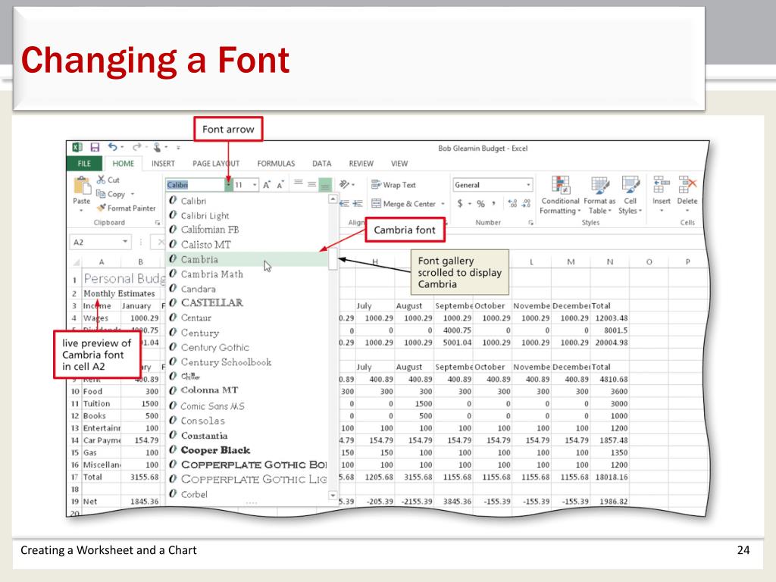Click the font gallery scroll down arrow
This screenshot has width=776, height=582.
coord(333,495)
